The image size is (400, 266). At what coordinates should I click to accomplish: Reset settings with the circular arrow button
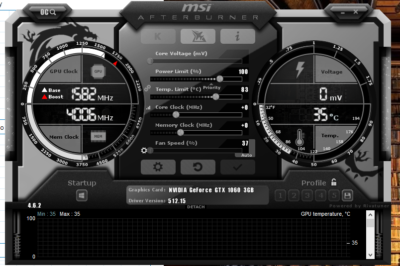click(x=198, y=167)
